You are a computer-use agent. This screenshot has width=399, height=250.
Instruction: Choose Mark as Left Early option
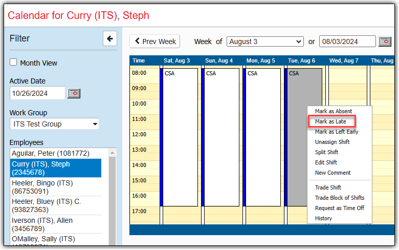coord(337,132)
